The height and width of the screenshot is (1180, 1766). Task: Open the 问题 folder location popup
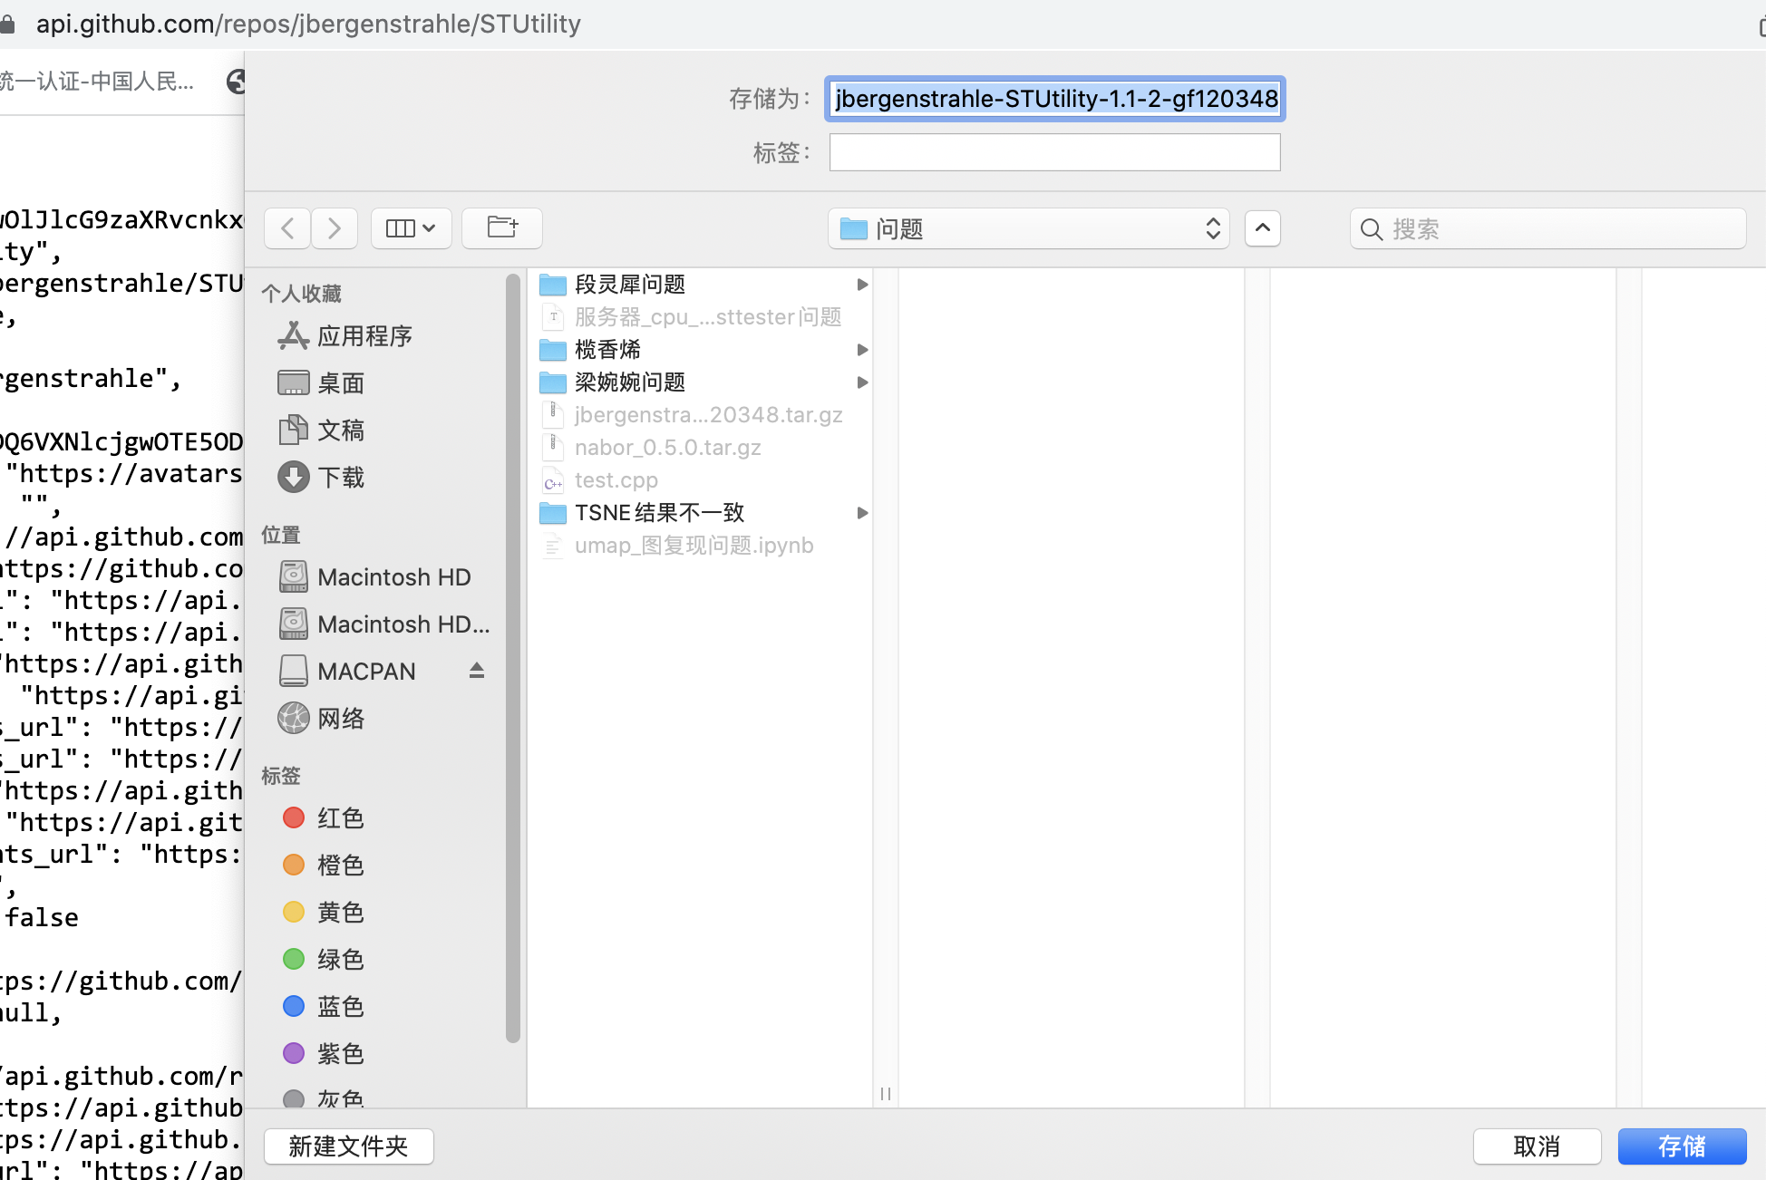(1029, 228)
